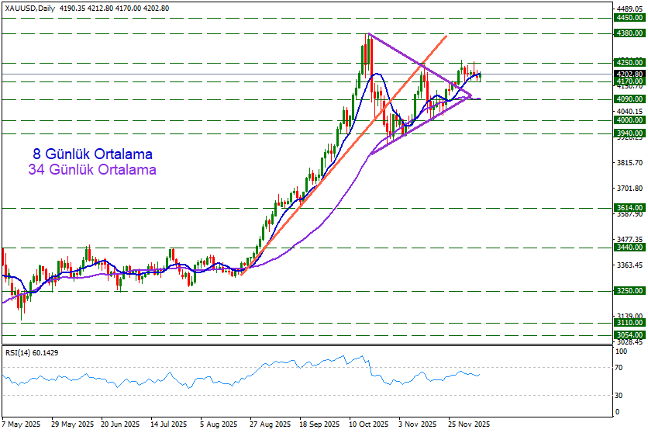Click the 4250.00 price level tag
This screenshot has width=648, height=433.
629,62
